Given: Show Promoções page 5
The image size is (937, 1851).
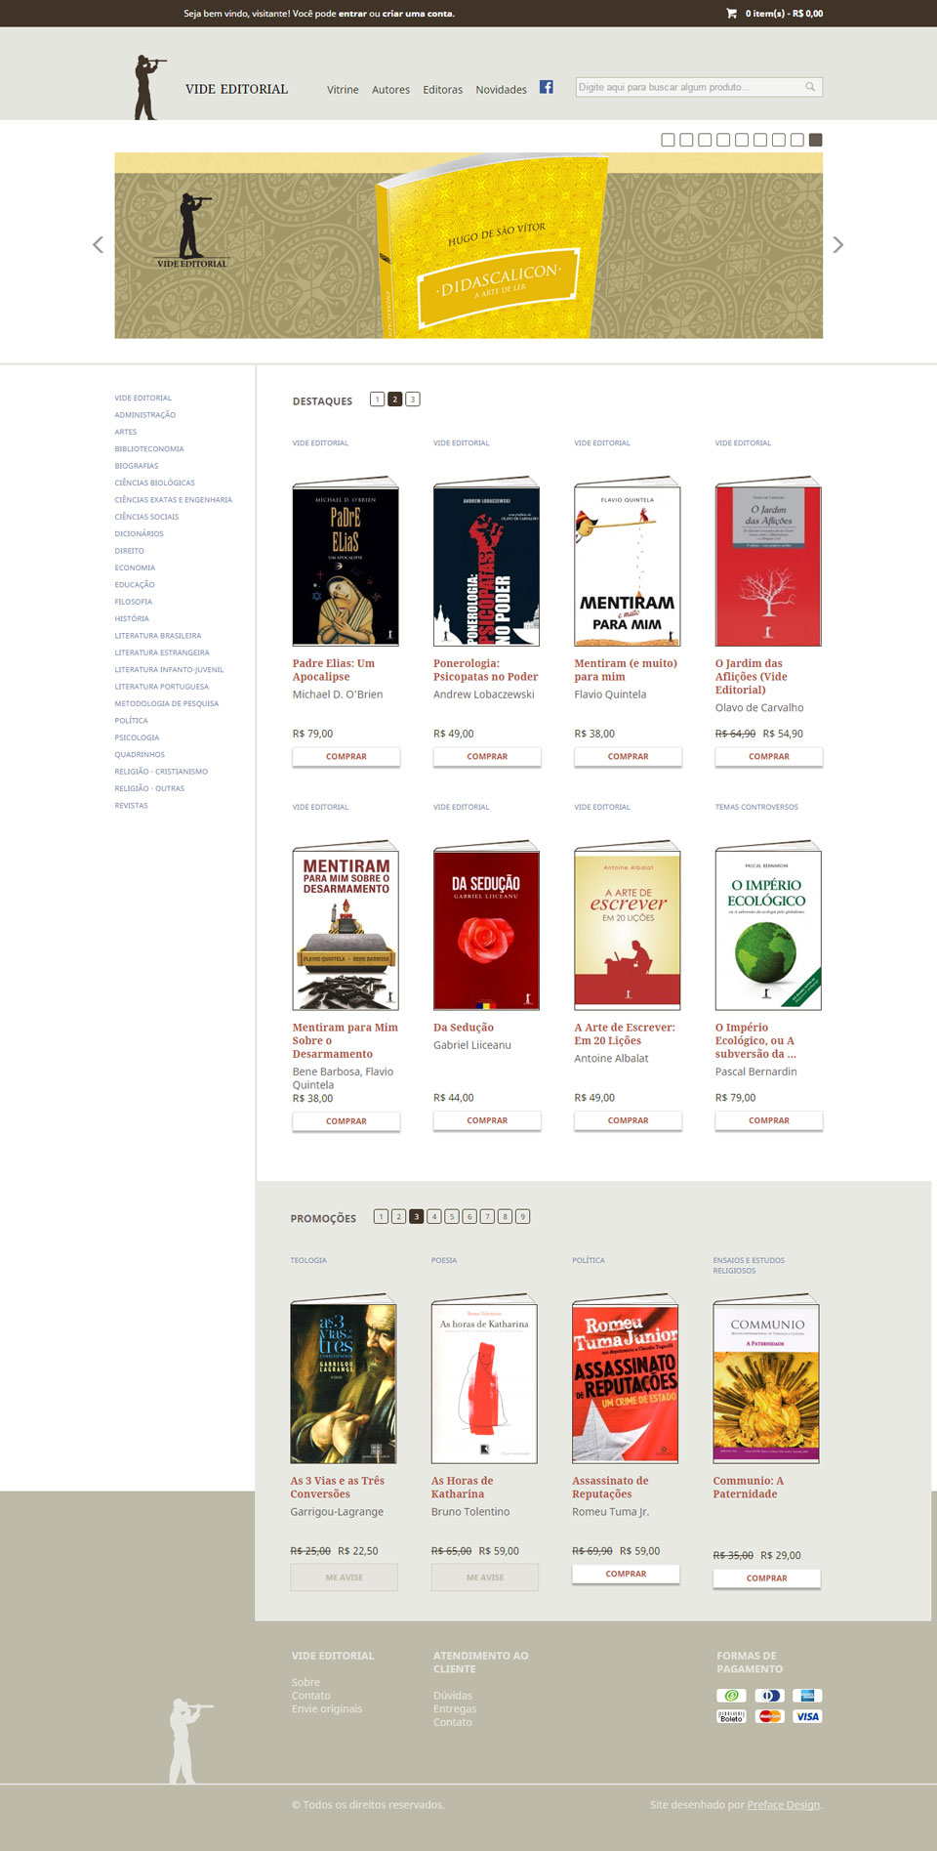Looking at the screenshot, I should pyautogui.click(x=452, y=1216).
